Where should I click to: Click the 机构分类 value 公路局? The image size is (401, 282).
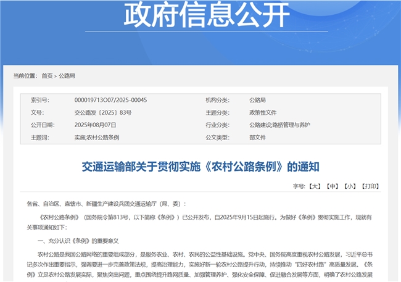(x=257, y=100)
